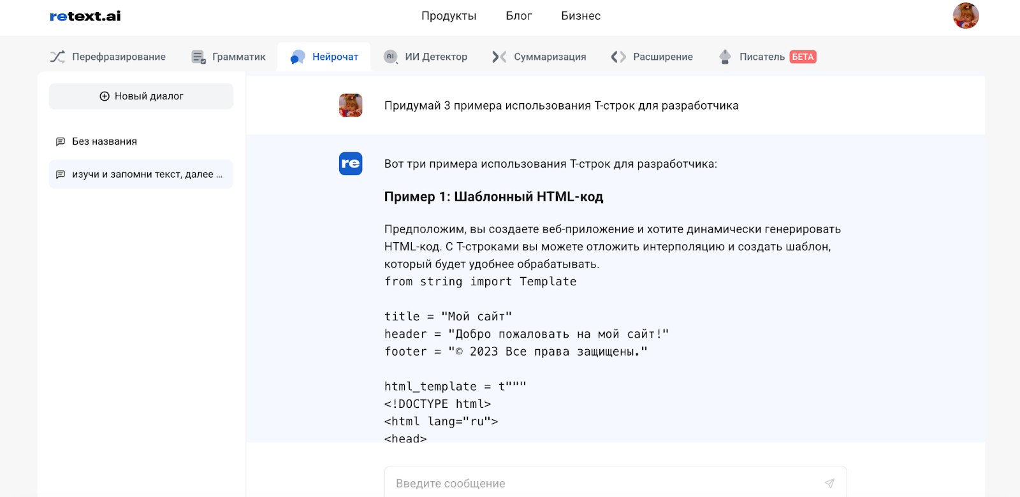The width and height of the screenshot is (1020, 497).
Task: Open the Продукты menu
Action: pos(449,16)
